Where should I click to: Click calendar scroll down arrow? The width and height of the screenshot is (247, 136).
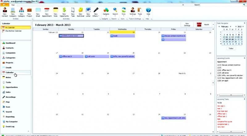point(213,132)
